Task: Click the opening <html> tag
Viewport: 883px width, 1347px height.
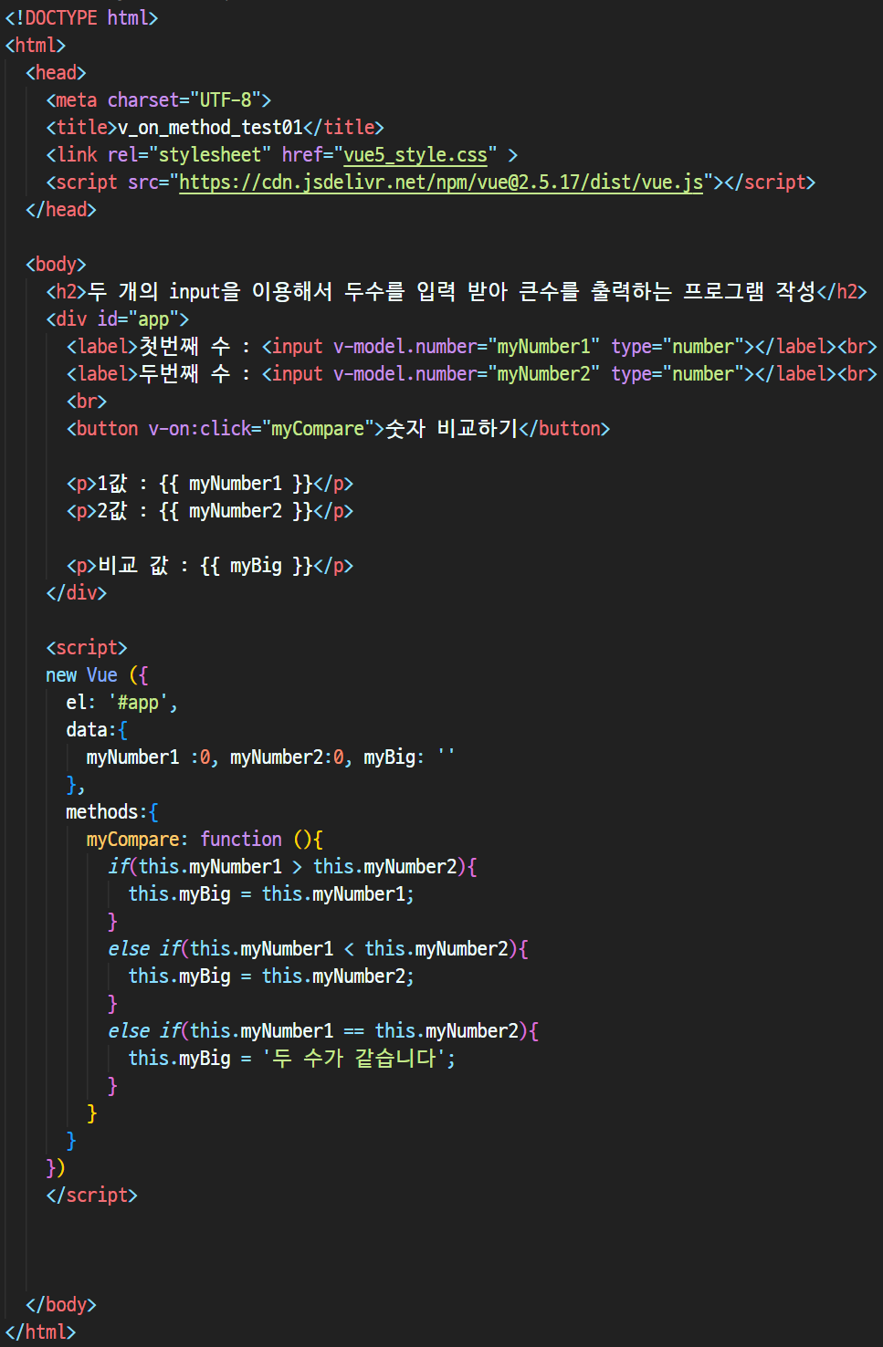Action: pyautogui.click(x=36, y=46)
